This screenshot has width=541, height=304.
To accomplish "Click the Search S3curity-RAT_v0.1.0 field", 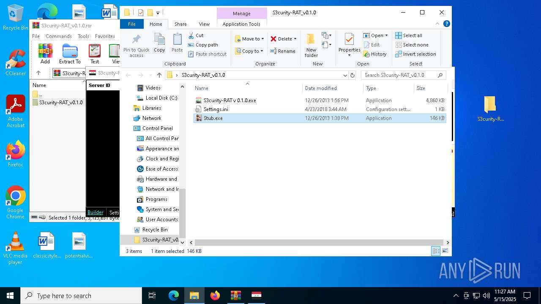I will [x=403, y=75].
